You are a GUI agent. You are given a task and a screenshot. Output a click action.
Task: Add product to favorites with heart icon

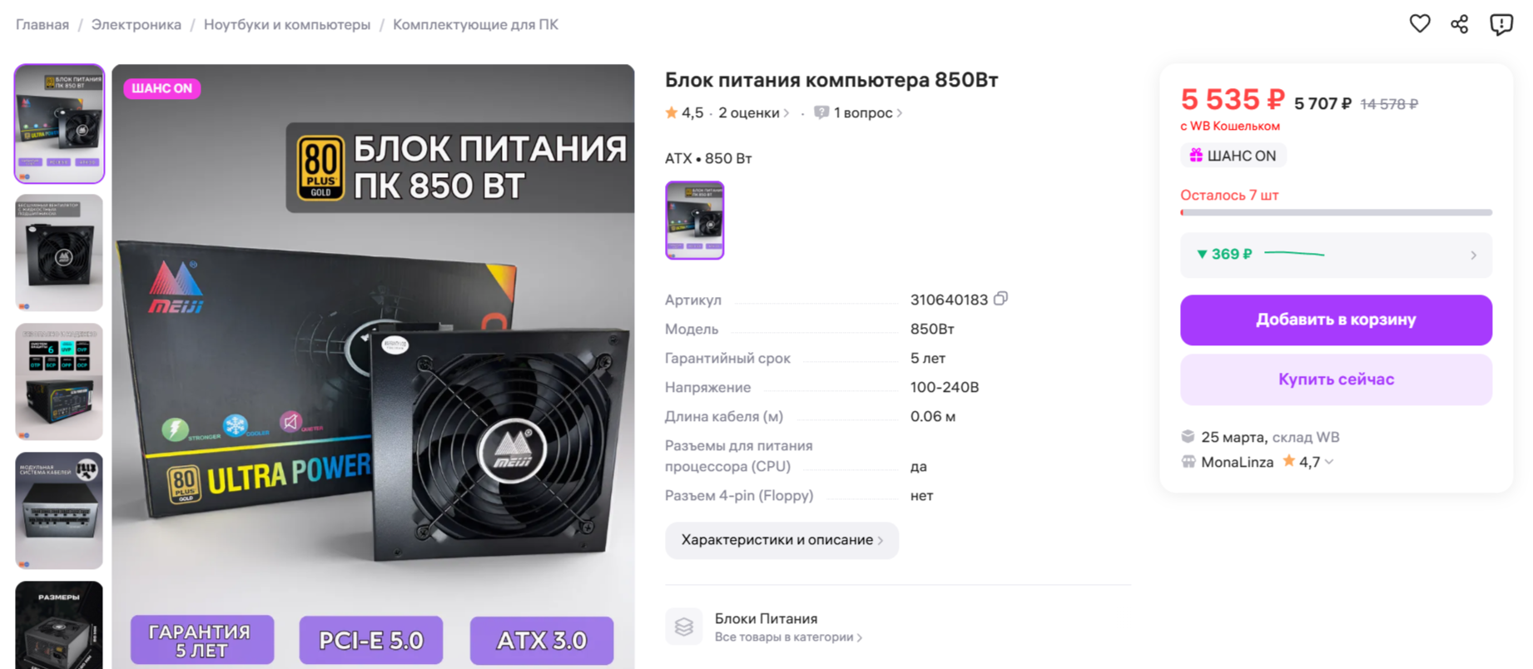(x=1420, y=24)
